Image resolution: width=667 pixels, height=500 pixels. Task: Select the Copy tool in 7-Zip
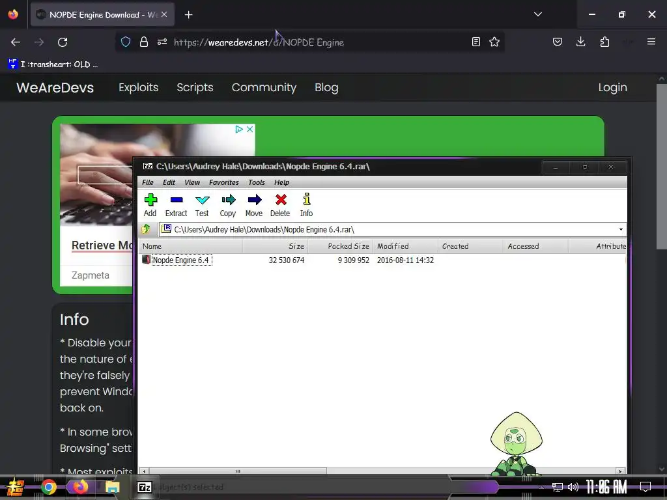tap(228, 205)
